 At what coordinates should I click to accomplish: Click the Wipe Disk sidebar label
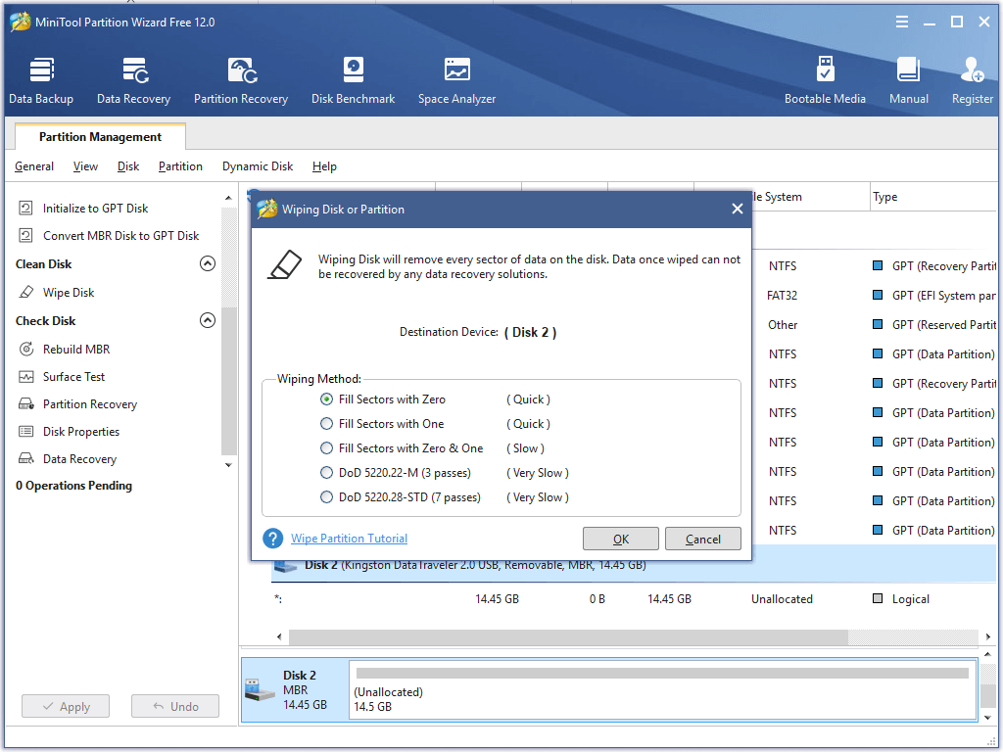[x=69, y=292]
